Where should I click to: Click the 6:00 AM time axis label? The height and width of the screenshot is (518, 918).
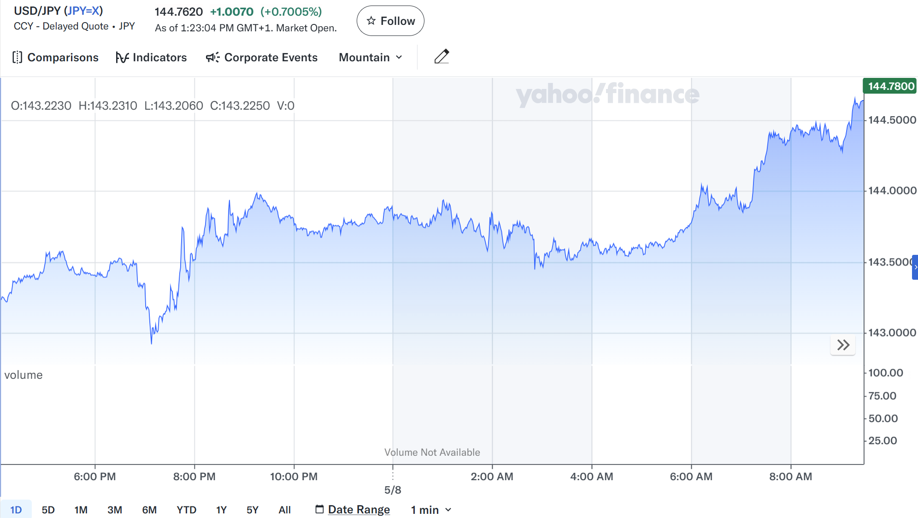click(691, 477)
